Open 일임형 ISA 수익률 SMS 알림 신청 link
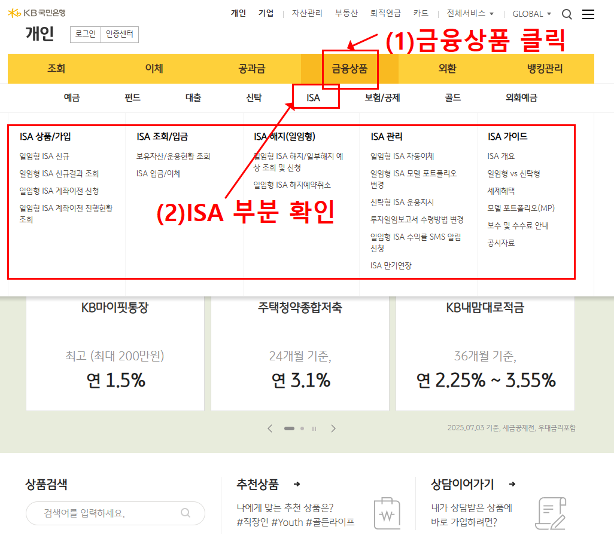 click(x=415, y=243)
